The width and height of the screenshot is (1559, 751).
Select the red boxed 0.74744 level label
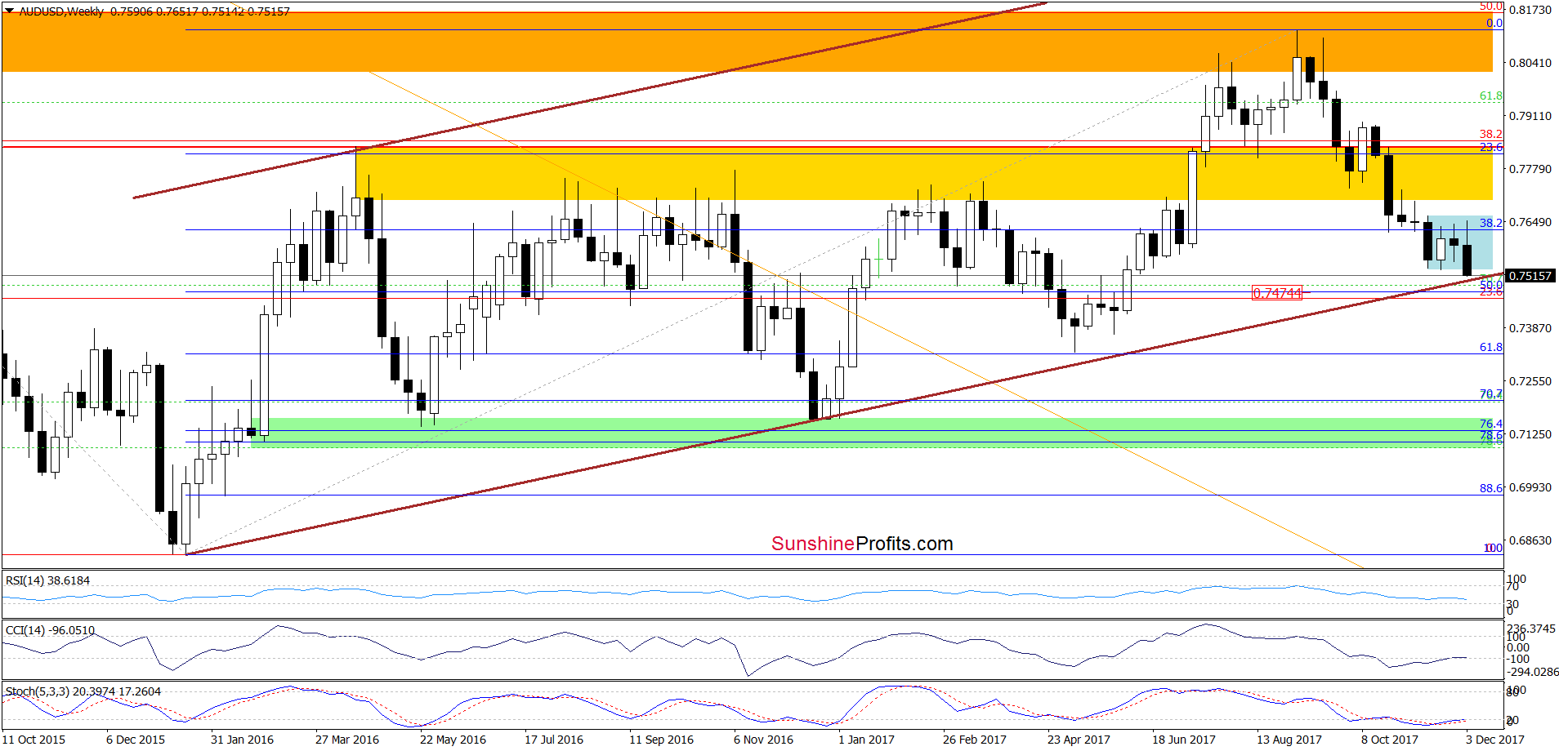[1277, 293]
